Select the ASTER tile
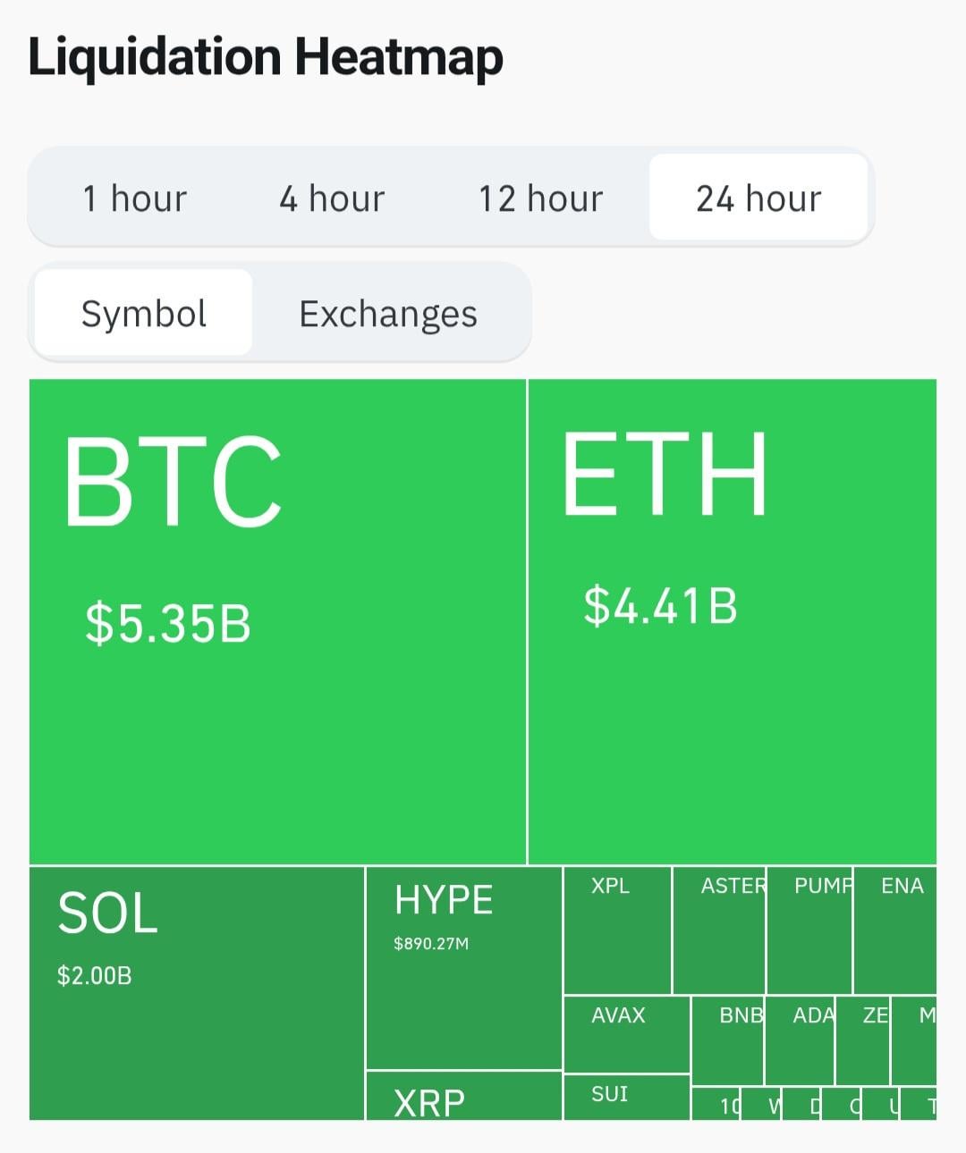This screenshot has width=966, height=1153. coord(719,930)
